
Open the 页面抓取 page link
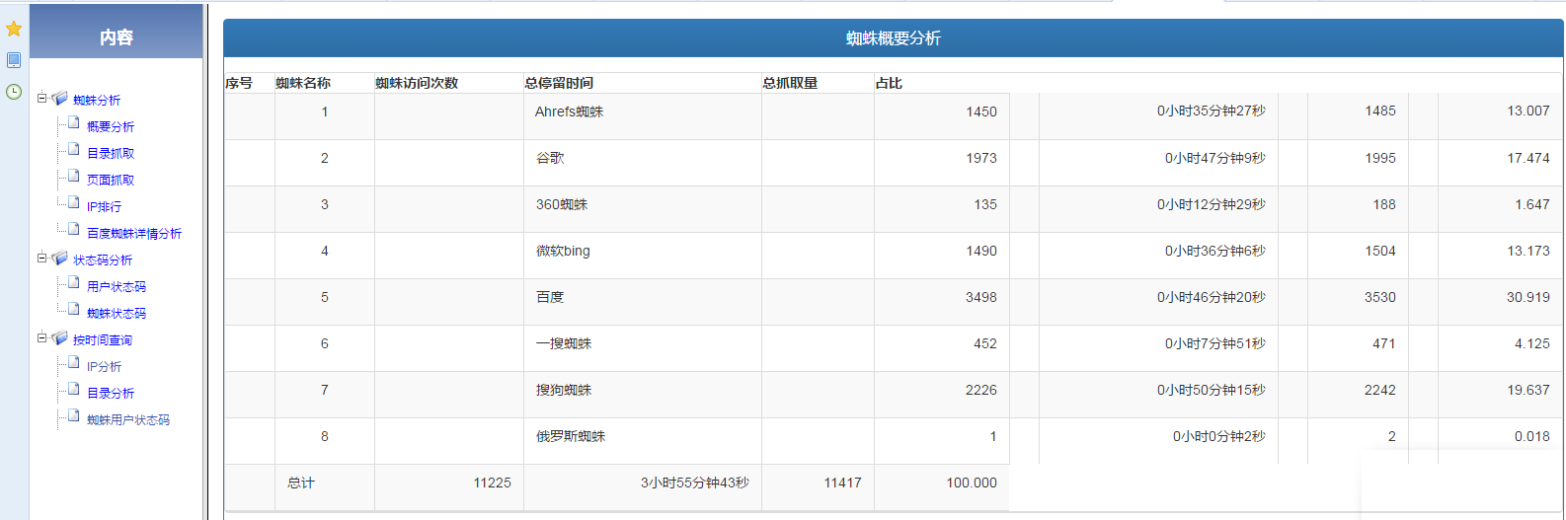pyautogui.click(x=111, y=181)
